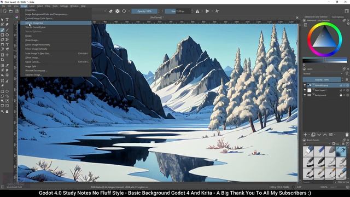Toggle preserve alpha in toolbar

pyautogui.click(x=118, y=11)
